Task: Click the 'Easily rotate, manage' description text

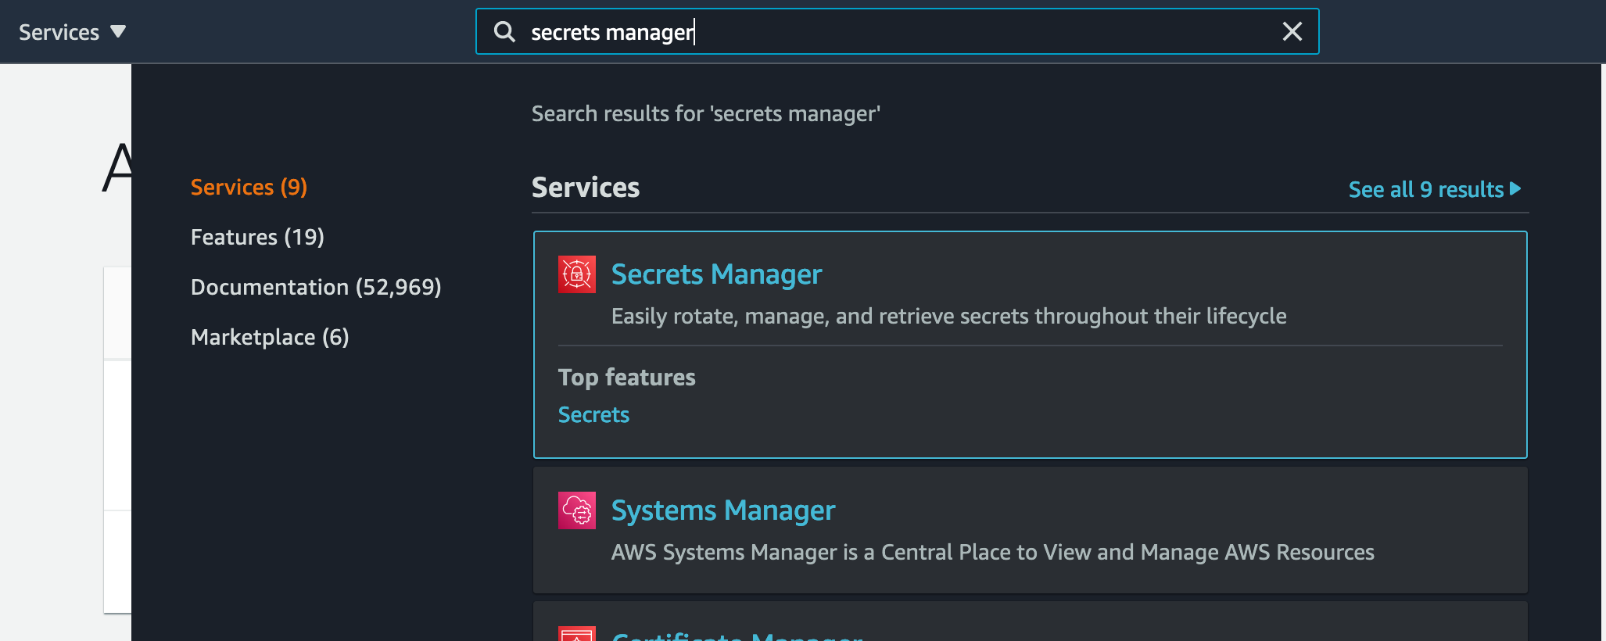Action: [x=948, y=317]
